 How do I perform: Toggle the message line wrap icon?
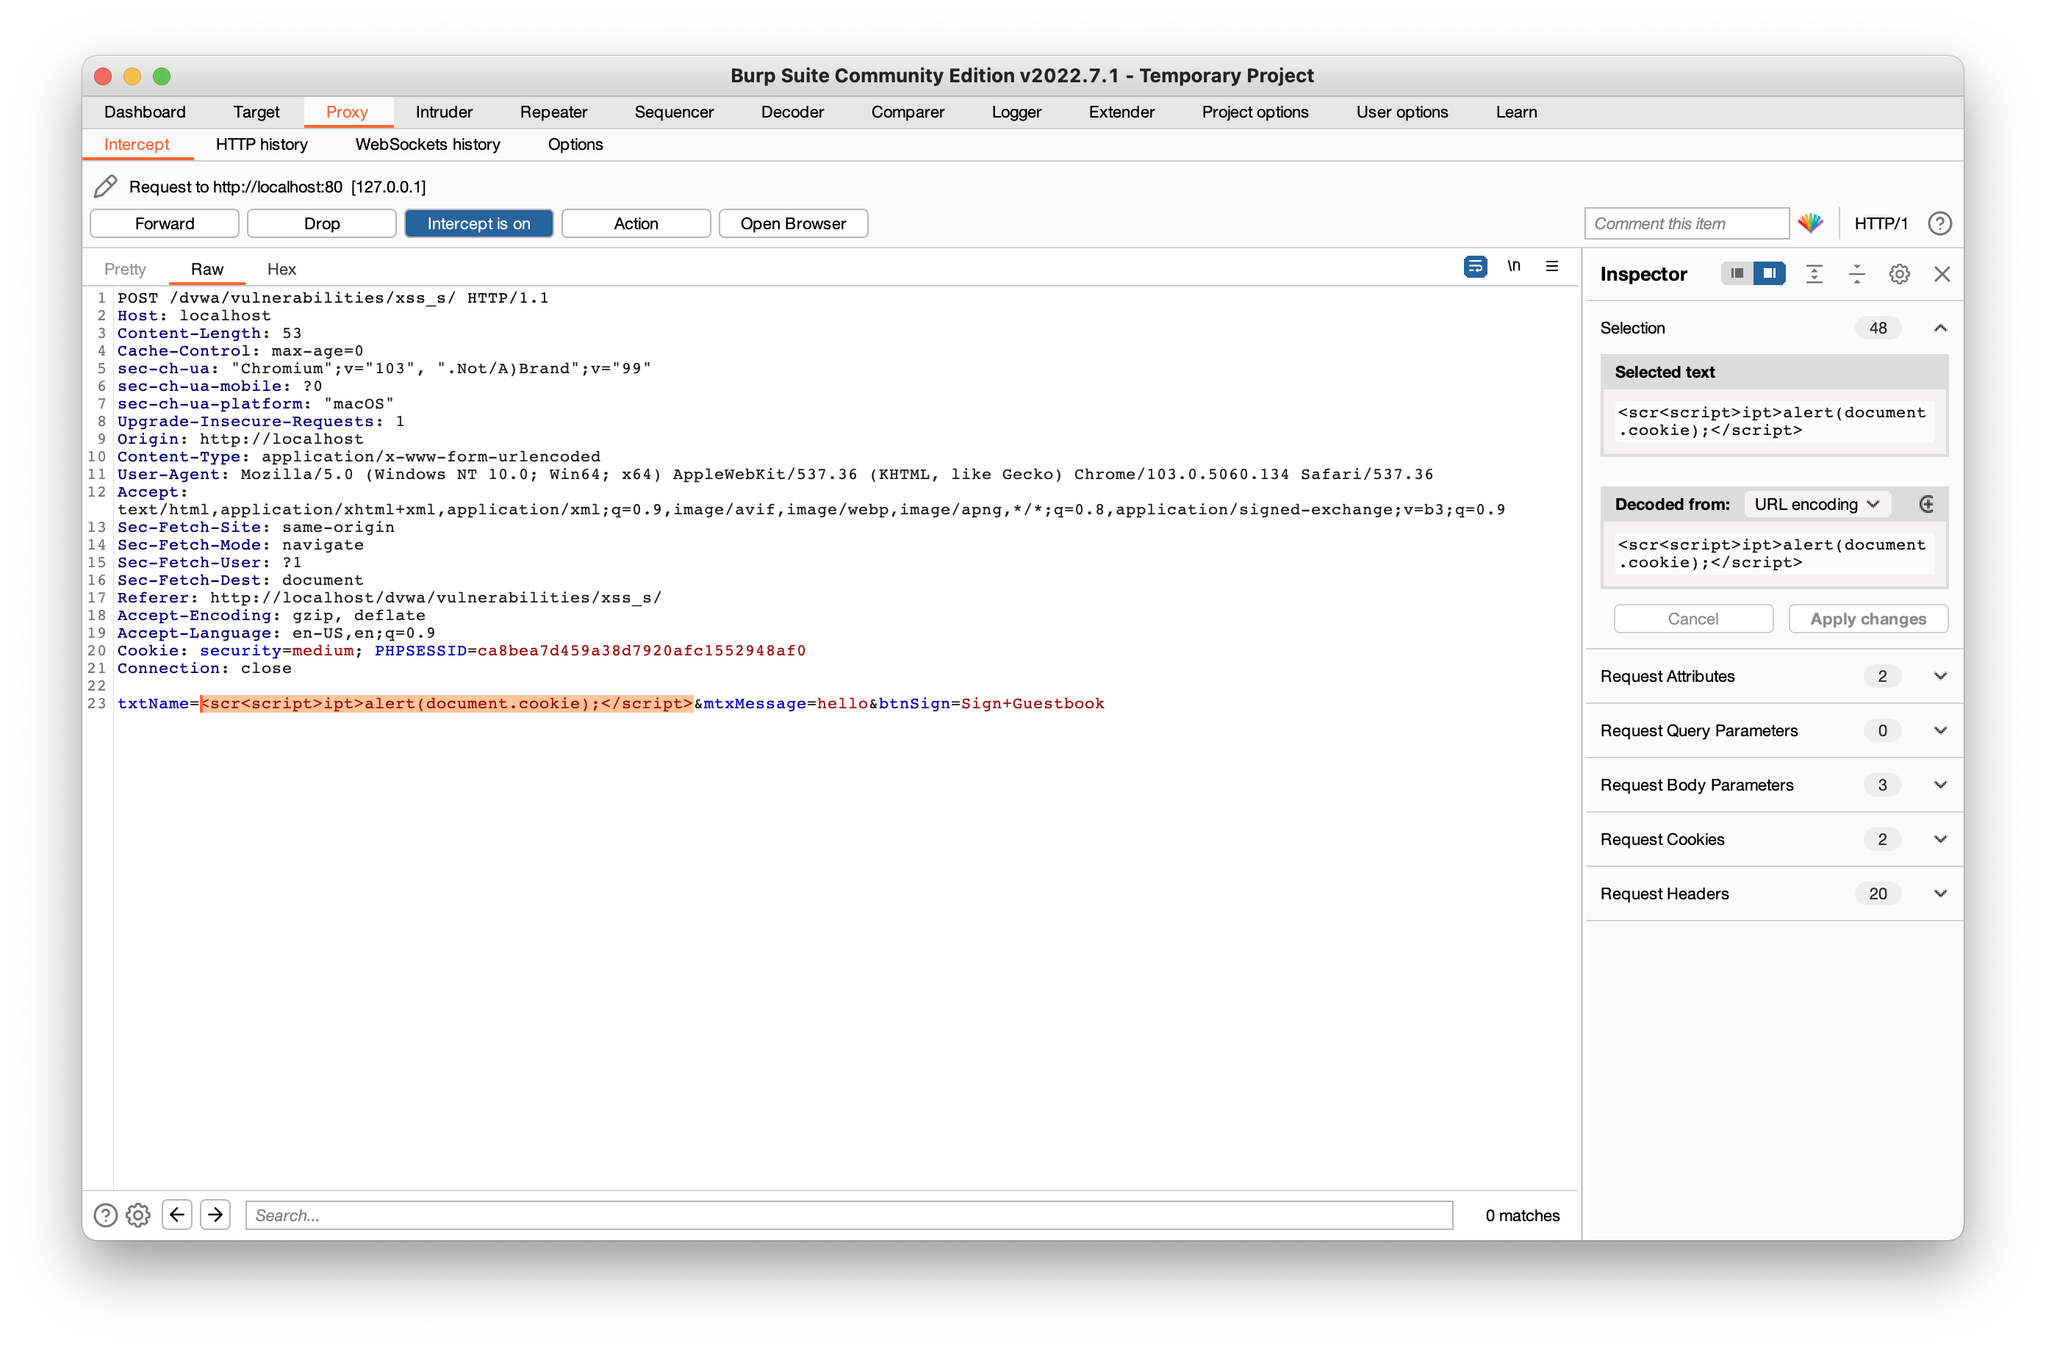pos(1475,267)
